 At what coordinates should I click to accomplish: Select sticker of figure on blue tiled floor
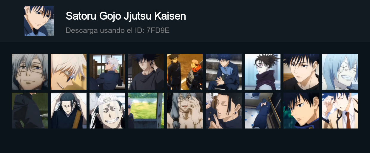(x=263, y=111)
